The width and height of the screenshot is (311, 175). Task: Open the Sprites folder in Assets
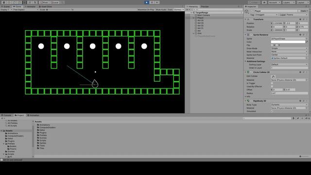coord(42,143)
